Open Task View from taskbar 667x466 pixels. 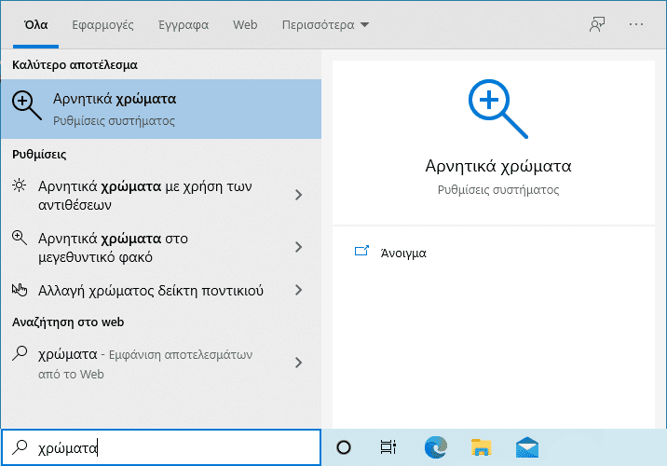pos(388,447)
